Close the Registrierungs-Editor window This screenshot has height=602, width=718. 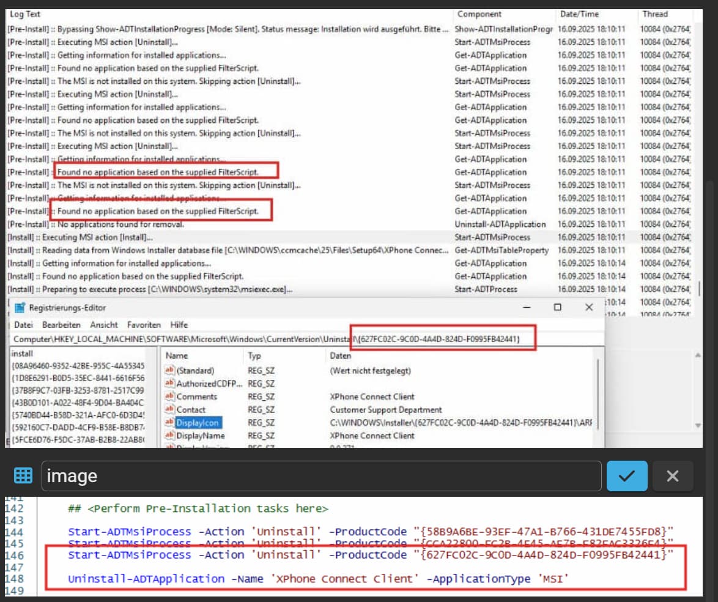tap(589, 307)
